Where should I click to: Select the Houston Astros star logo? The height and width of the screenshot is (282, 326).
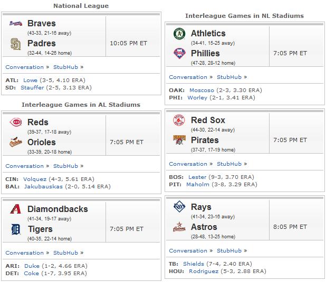179,227
